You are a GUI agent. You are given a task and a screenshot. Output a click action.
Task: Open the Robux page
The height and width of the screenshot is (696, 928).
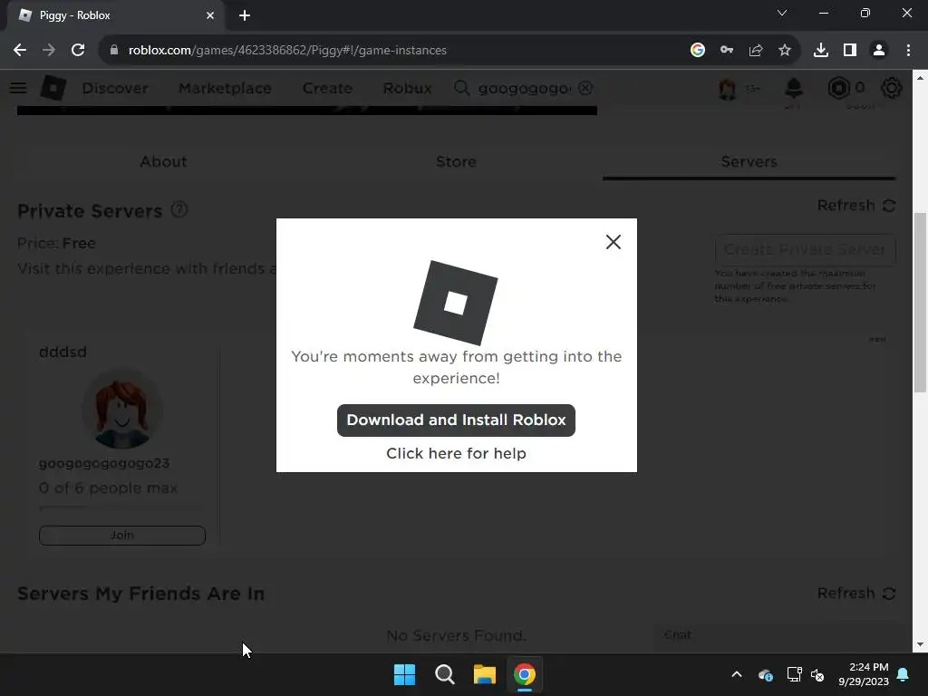[407, 88]
